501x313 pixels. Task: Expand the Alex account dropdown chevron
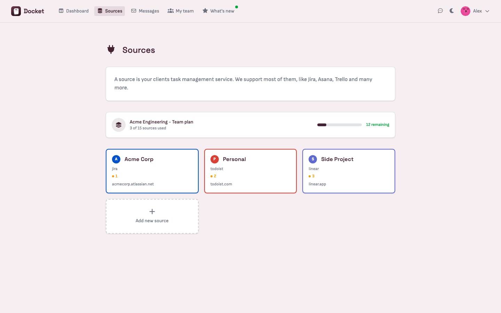coord(487,11)
